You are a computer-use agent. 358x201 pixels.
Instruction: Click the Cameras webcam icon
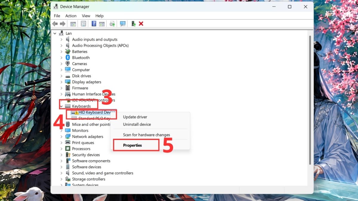[x=68, y=64]
